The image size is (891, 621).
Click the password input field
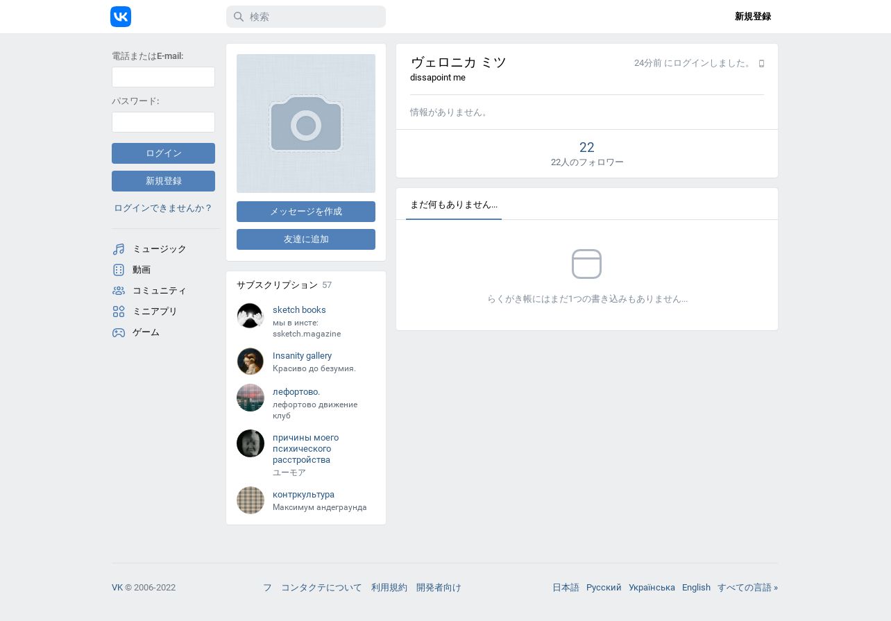tap(163, 122)
